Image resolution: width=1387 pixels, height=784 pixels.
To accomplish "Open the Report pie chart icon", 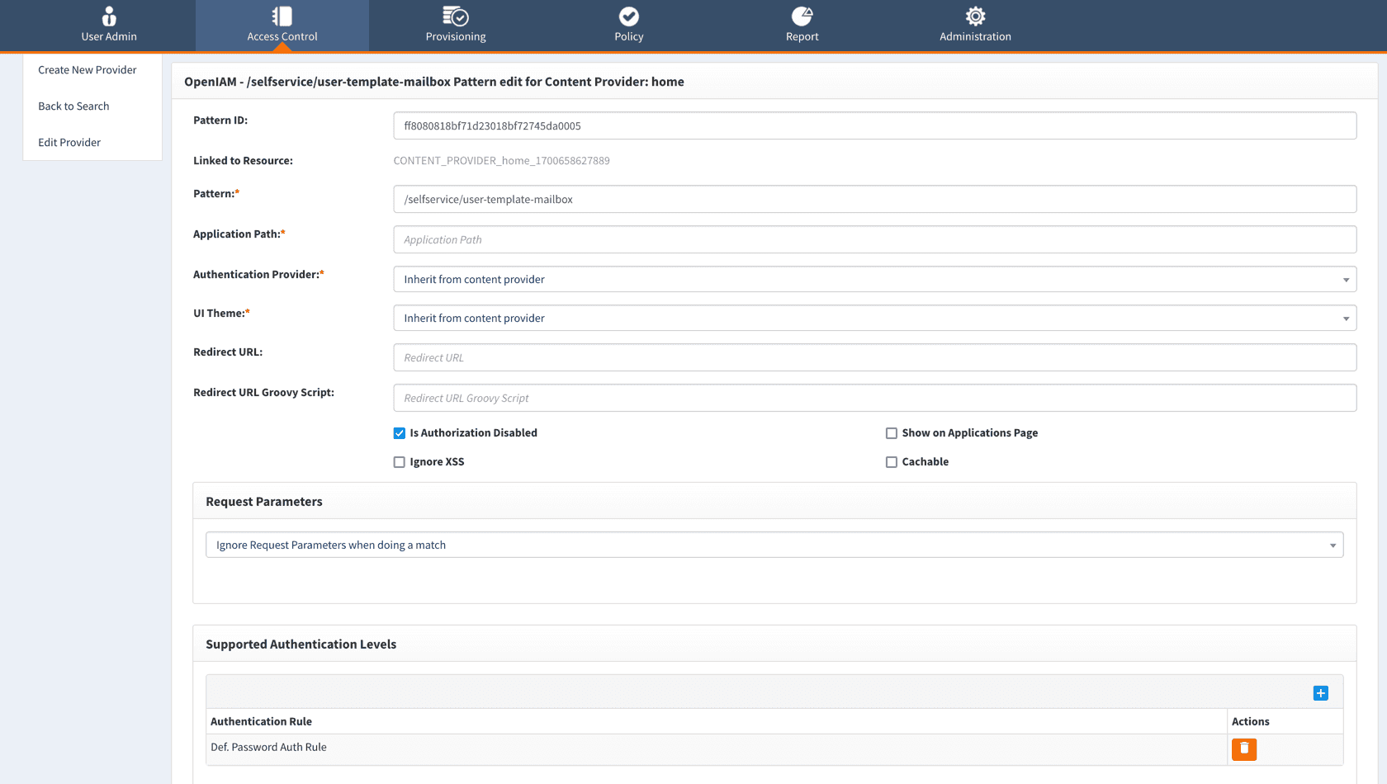I will coord(802,17).
